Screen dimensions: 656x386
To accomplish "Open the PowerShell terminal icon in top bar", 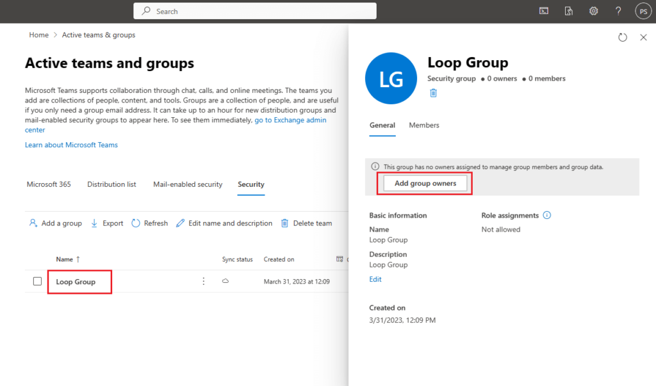I will point(544,11).
